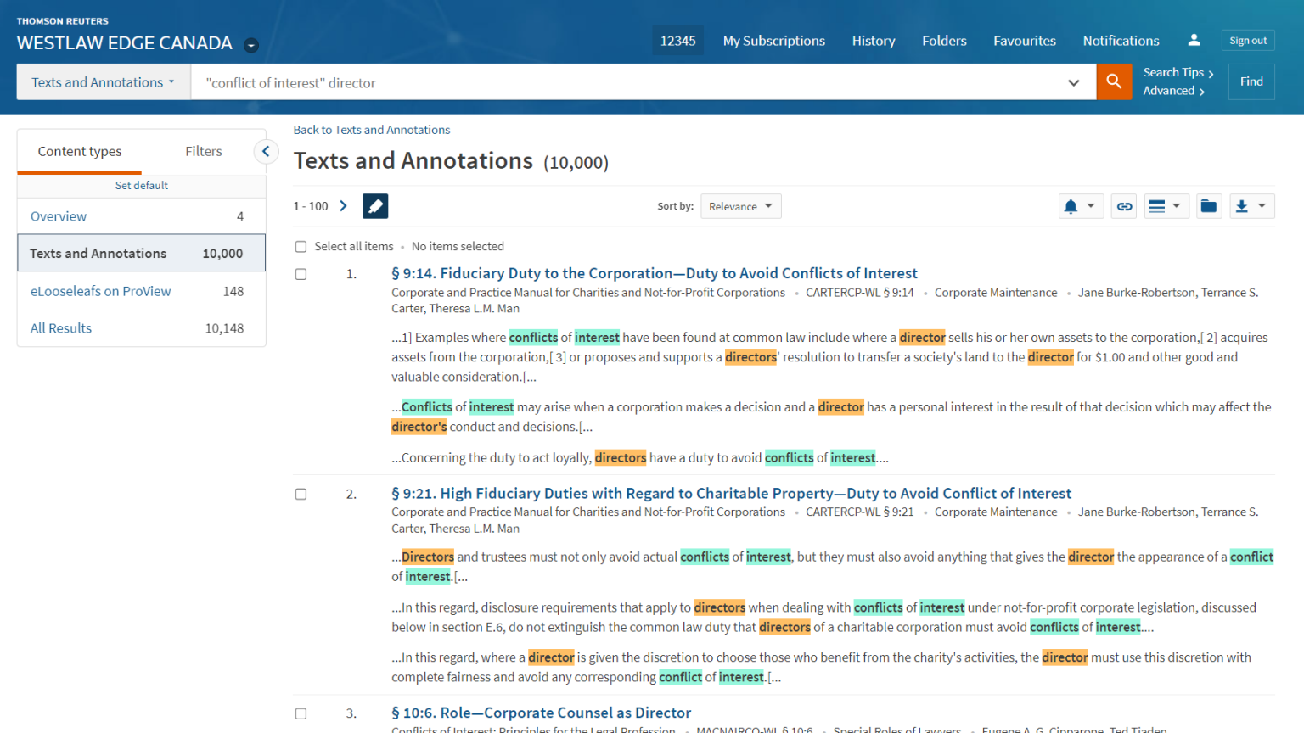Run the search via magnifying glass icon

point(1114,81)
